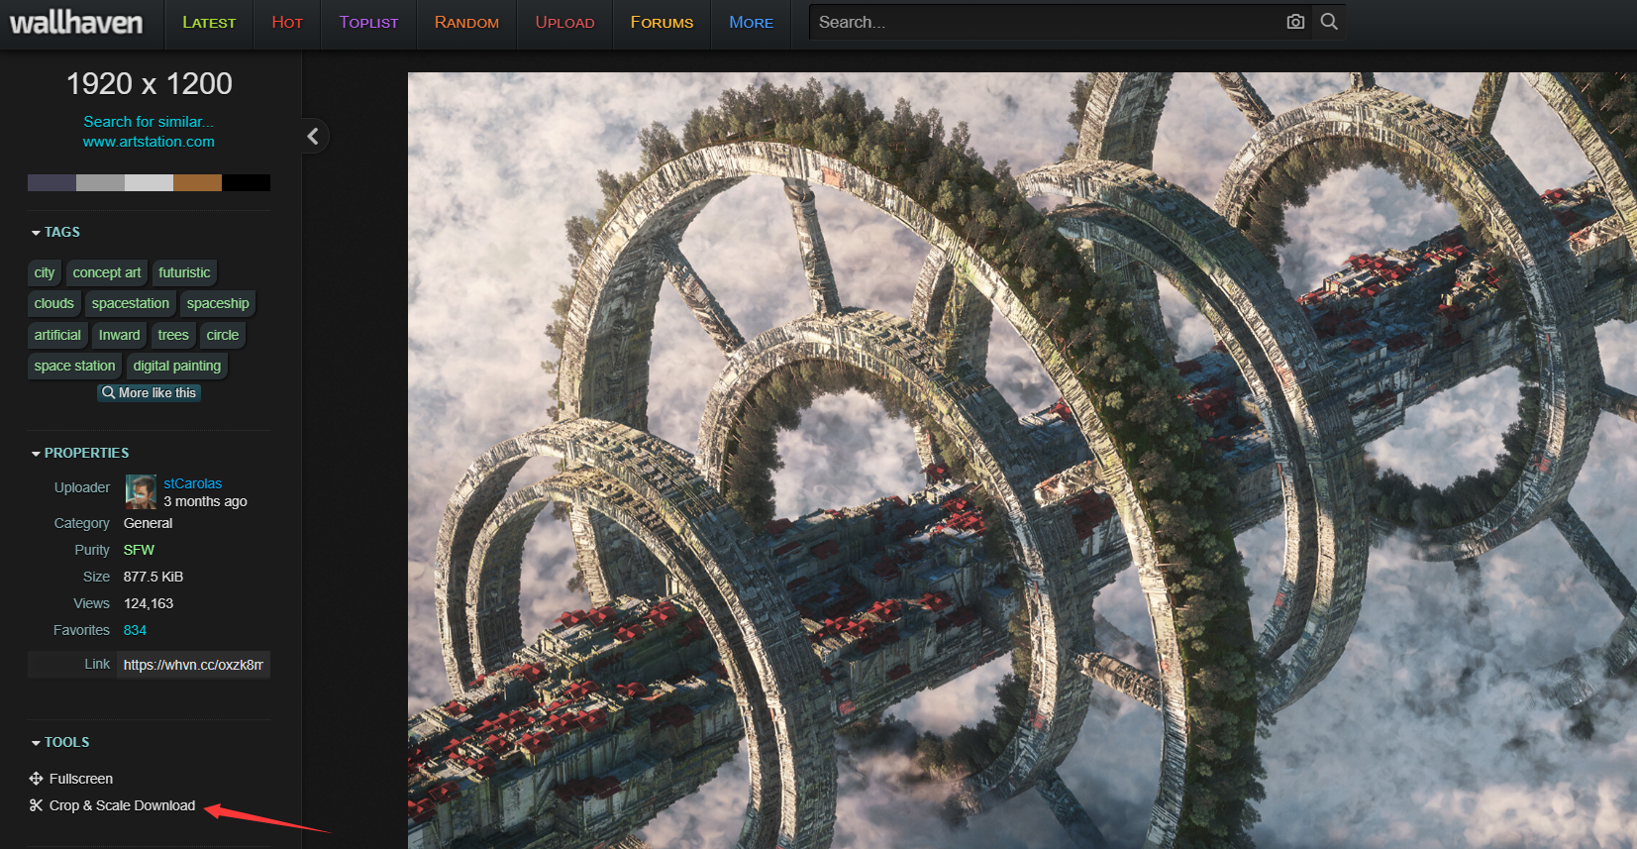Click the space station tag
The image size is (1637, 849).
74,366
